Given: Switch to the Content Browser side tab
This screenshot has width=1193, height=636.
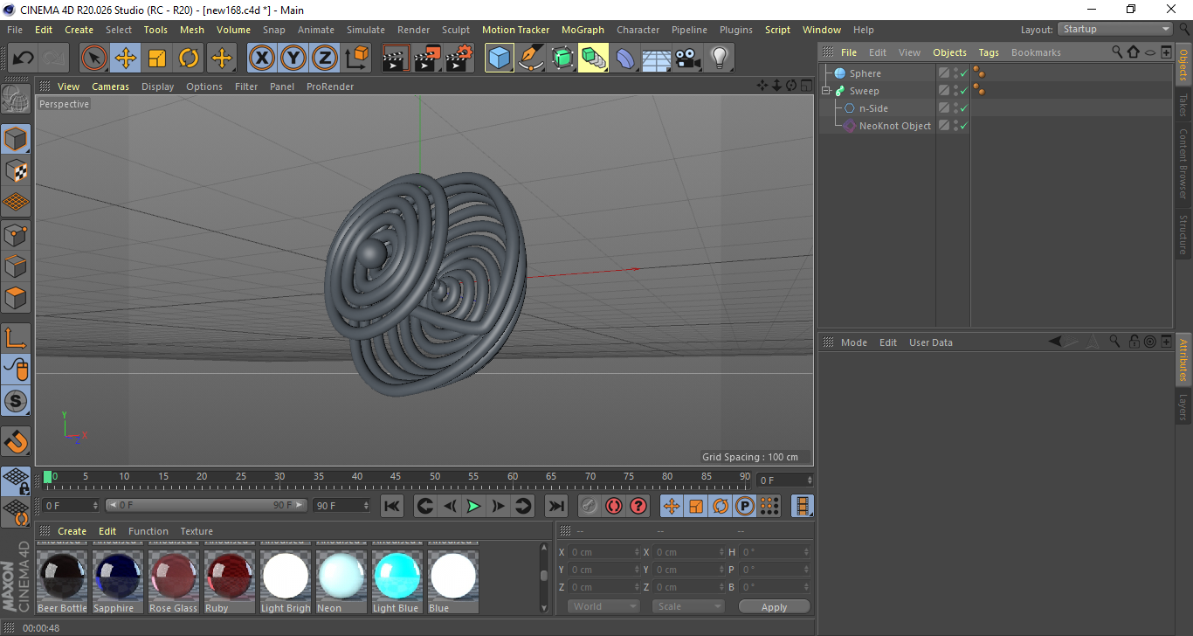Looking at the screenshot, I should 1183,163.
